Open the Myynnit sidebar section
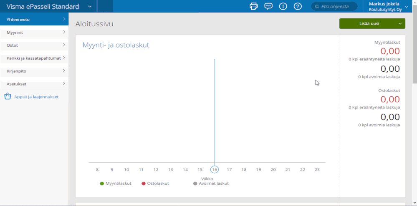This screenshot has height=206, width=417. coord(34,32)
